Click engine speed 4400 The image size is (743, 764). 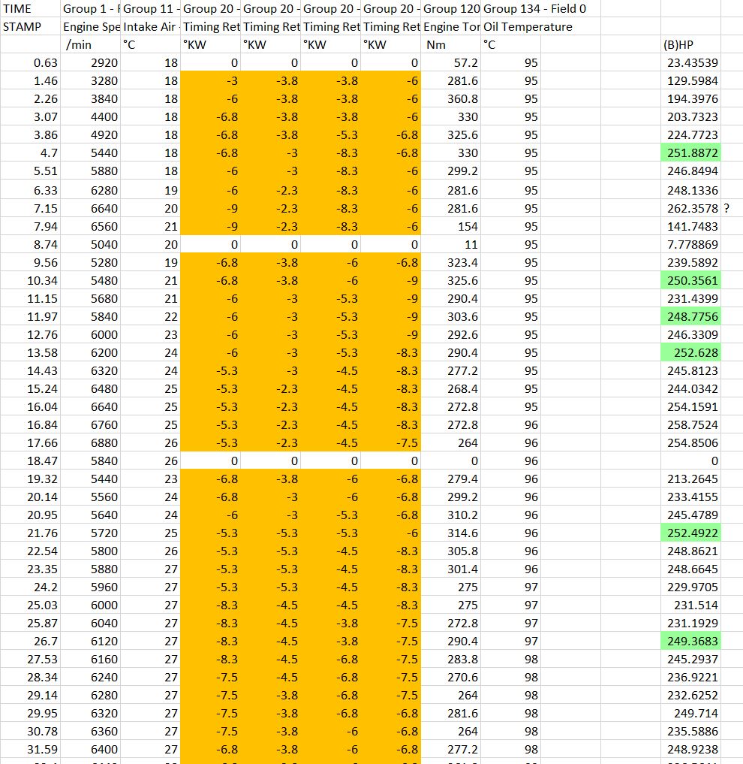[x=91, y=117]
